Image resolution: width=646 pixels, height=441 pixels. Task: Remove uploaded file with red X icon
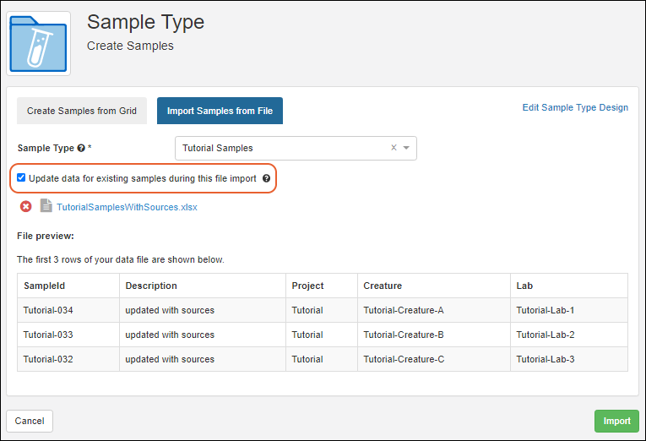coord(26,206)
